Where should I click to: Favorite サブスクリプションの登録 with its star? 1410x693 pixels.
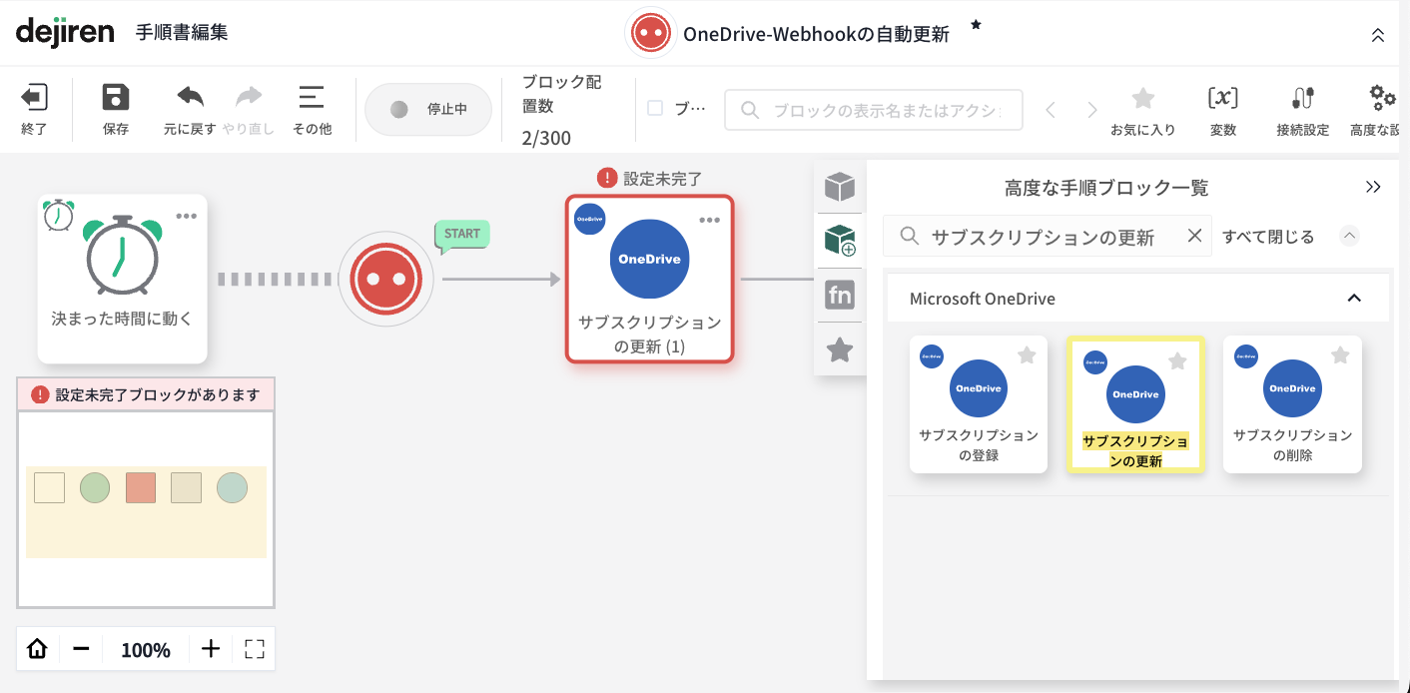click(x=1027, y=355)
